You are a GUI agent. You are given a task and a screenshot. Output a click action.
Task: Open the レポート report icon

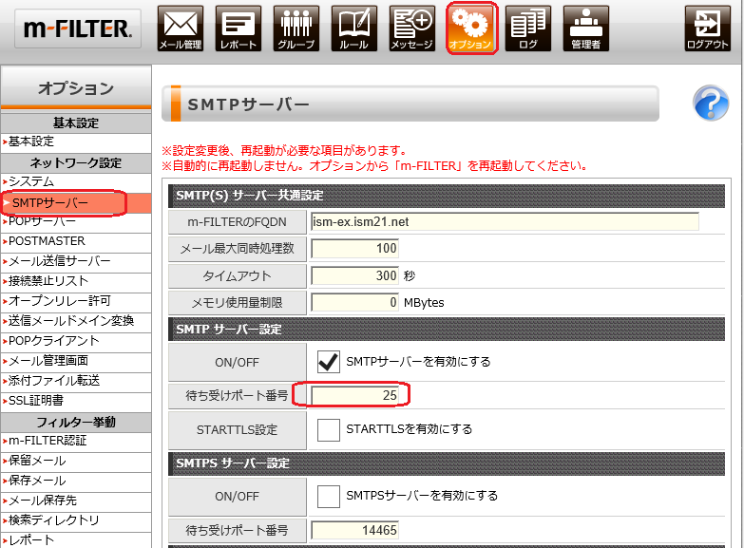tap(238, 28)
